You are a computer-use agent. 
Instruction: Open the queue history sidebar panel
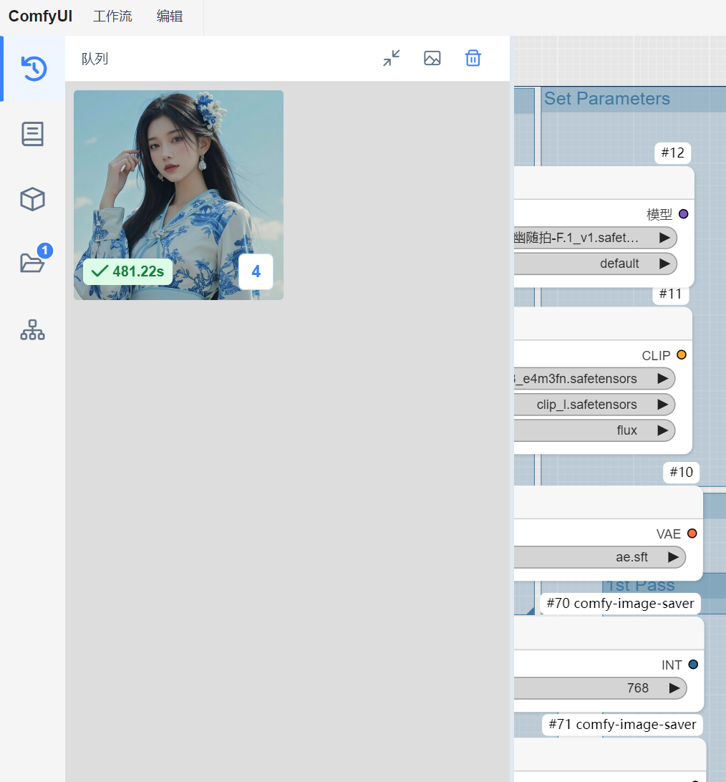(x=32, y=69)
